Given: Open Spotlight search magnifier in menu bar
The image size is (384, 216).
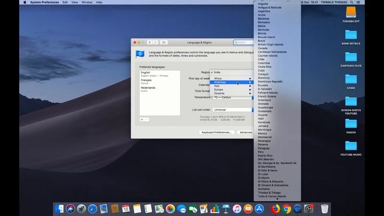Looking at the screenshot, I should (x=352, y=2).
